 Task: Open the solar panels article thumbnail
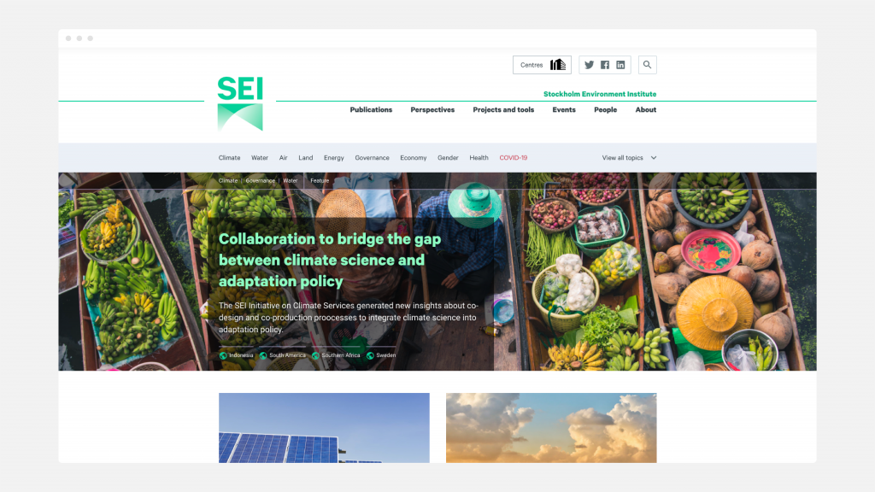[324, 428]
